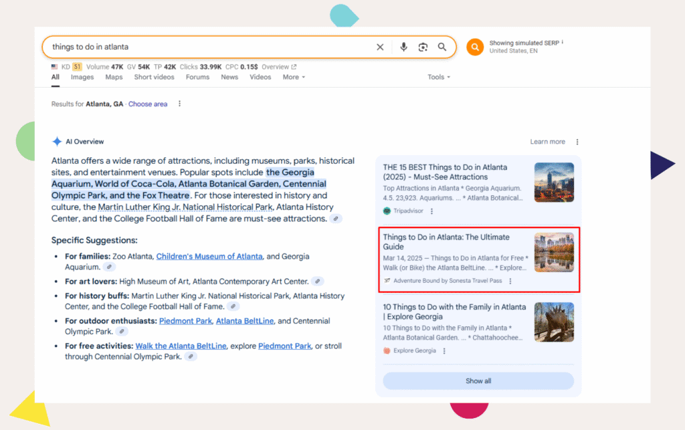Image resolution: width=685 pixels, height=430 pixels.
Task: Click the Volume 47K metric
Action: click(105, 67)
